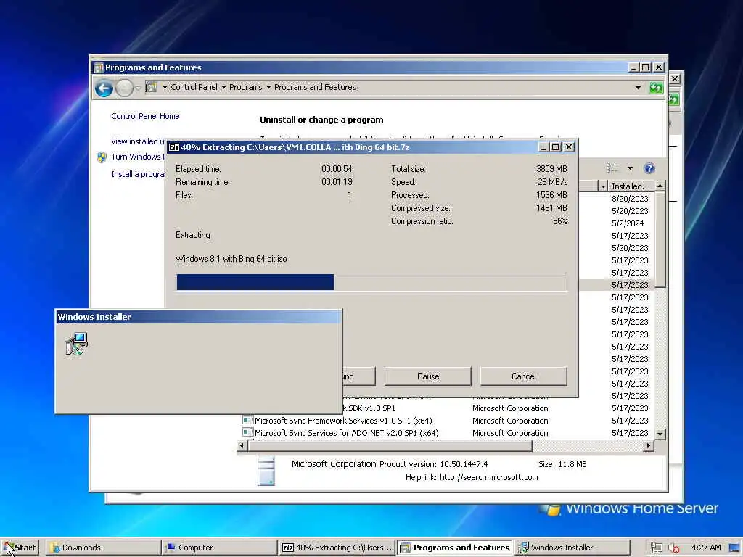This screenshot has width=743, height=557.
Task: Close the 7-Zip extracting window
Action: tap(569, 147)
